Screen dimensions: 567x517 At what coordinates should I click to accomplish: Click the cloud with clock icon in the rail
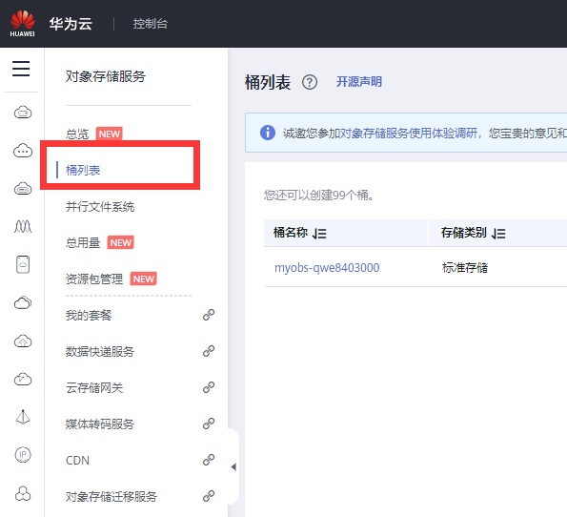tap(23, 379)
